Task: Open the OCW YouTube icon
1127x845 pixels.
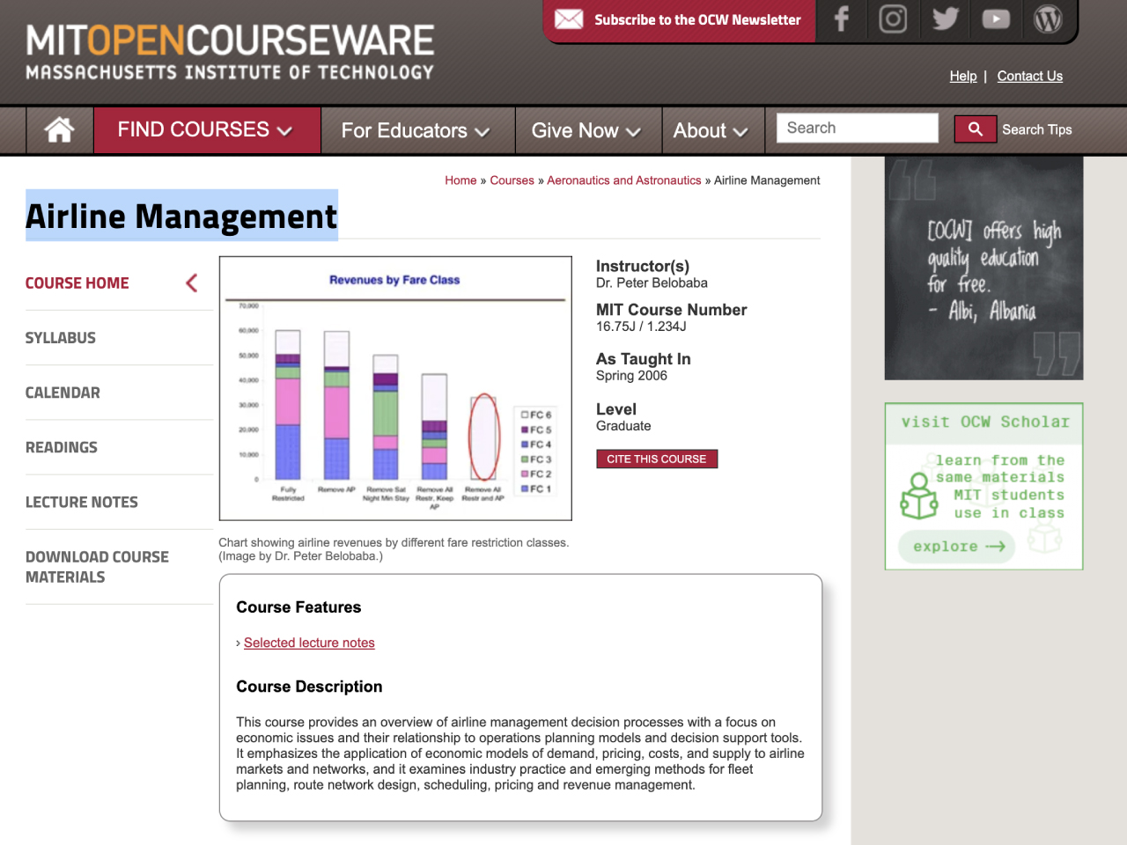Action: (996, 19)
